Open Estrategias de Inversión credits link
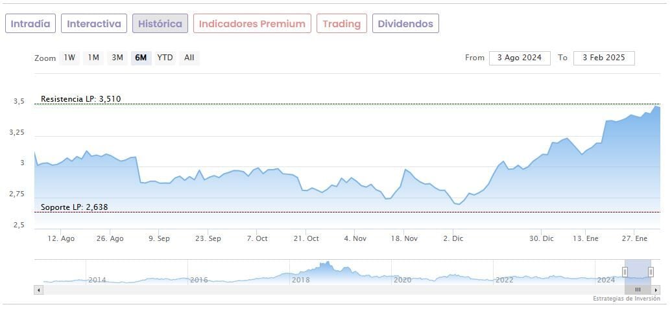 [625, 299]
